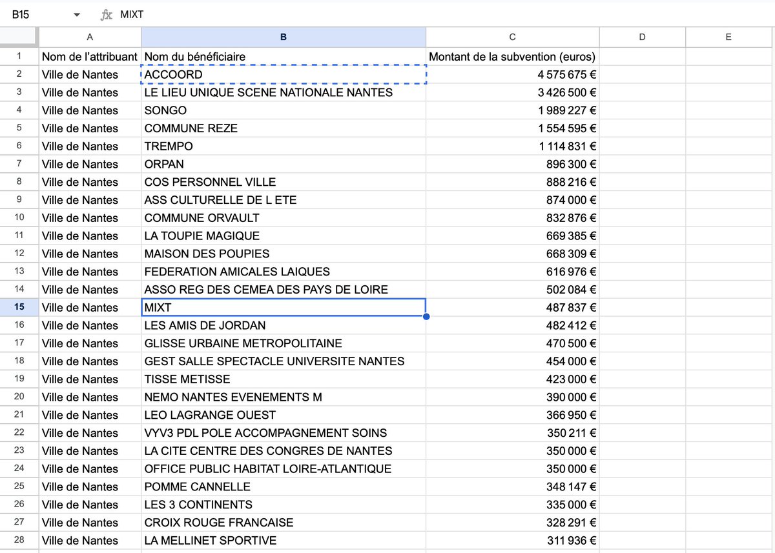775x553 pixels.
Task: Click cell 'Nom du bénéficiaire'
Action: tap(284, 57)
